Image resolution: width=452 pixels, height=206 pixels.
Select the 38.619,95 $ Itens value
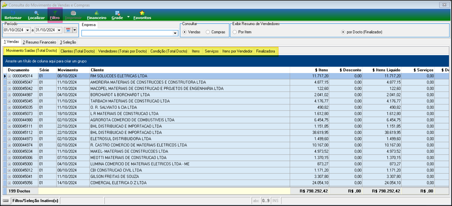[x=309, y=133]
